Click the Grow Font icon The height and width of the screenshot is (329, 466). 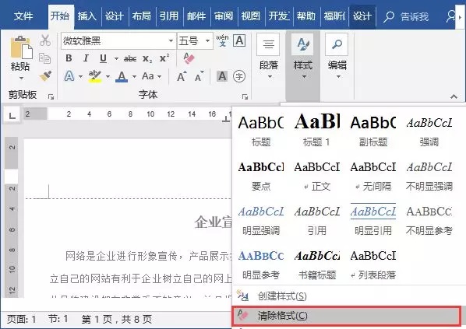point(182,76)
